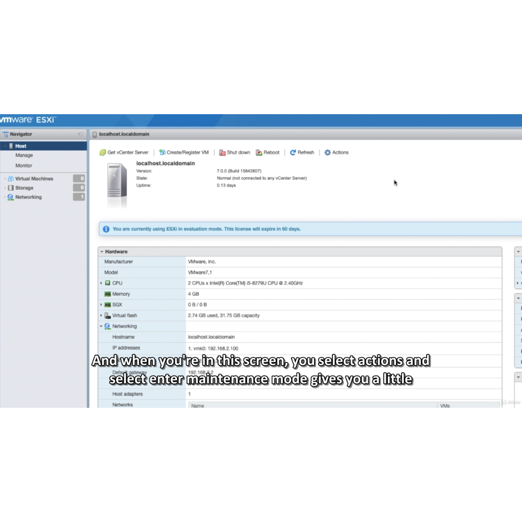Click the evaluation mode license message
Viewport: 522px width, 522px height.
click(x=206, y=229)
